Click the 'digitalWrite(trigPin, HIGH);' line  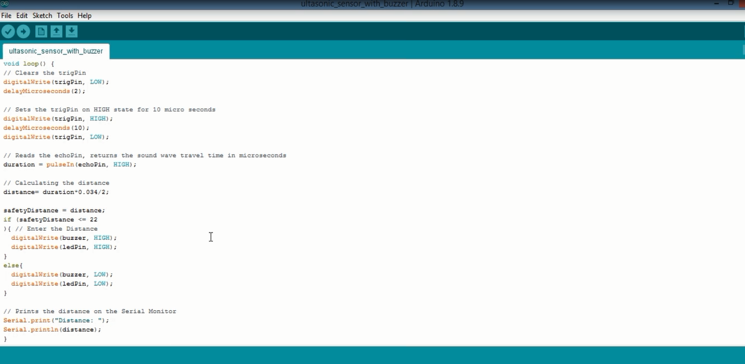coord(58,119)
